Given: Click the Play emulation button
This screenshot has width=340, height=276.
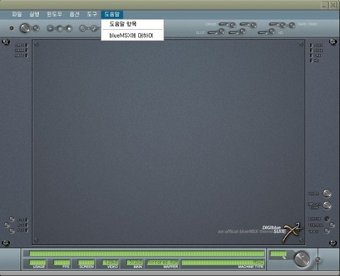Looking at the screenshot, I should pos(50,28).
